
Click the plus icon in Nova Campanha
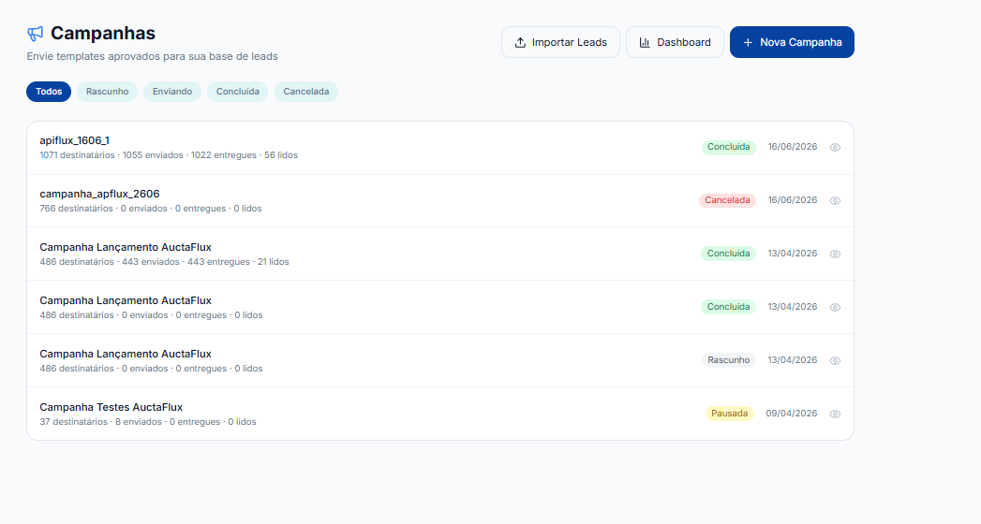tap(748, 42)
